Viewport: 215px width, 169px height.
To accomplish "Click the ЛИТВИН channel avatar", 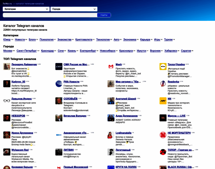I will (59, 152).
